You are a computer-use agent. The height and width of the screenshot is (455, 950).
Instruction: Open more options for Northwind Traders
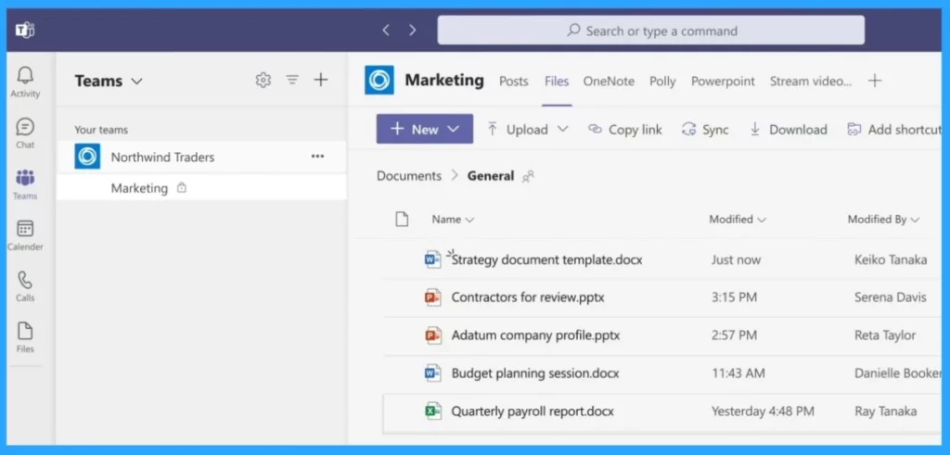[317, 157]
